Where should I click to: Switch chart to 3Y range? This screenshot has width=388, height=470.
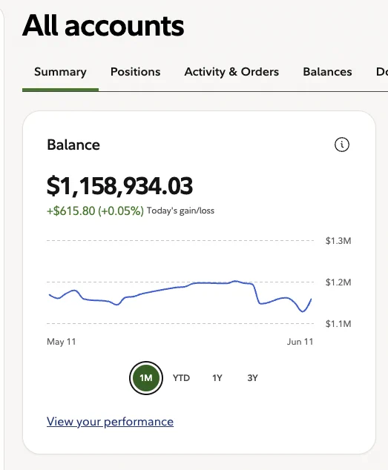(x=252, y=377)
